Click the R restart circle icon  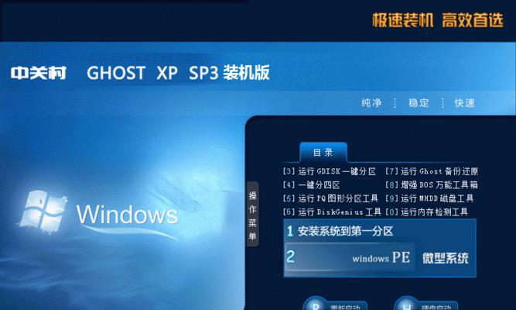click(x=316, y=305)
